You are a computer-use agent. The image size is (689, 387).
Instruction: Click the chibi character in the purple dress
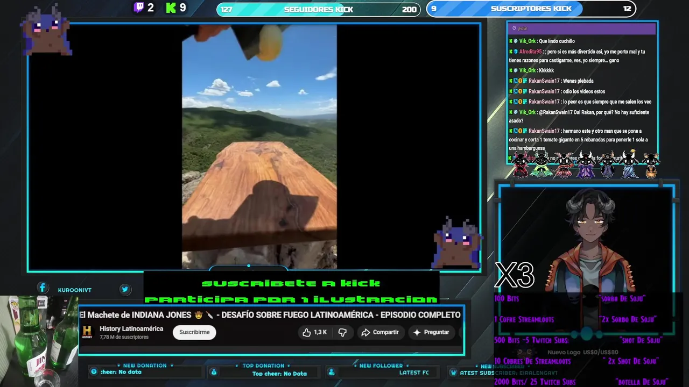[586, 165]
